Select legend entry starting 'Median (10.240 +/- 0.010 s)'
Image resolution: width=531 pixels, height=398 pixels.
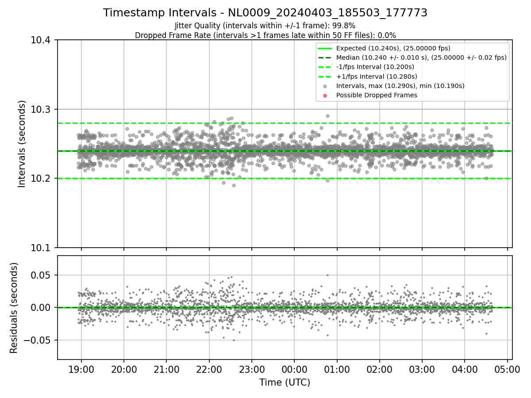click(421, 57)
